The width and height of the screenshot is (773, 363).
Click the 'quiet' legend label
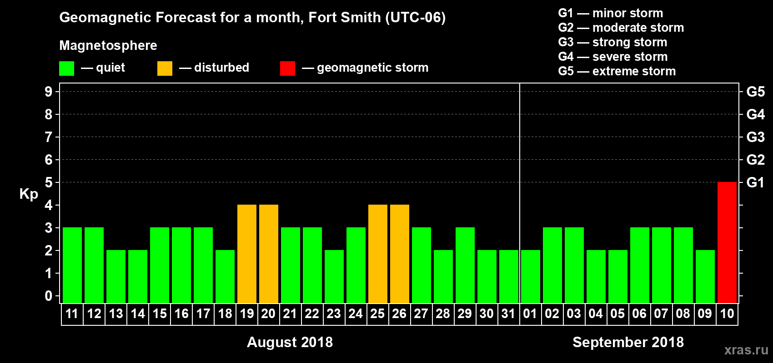tap(110, 68)
